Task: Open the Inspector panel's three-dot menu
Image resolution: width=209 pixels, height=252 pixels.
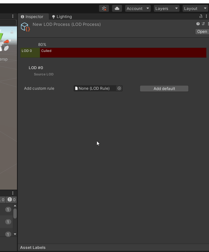Action: click(x=206, y=16)
